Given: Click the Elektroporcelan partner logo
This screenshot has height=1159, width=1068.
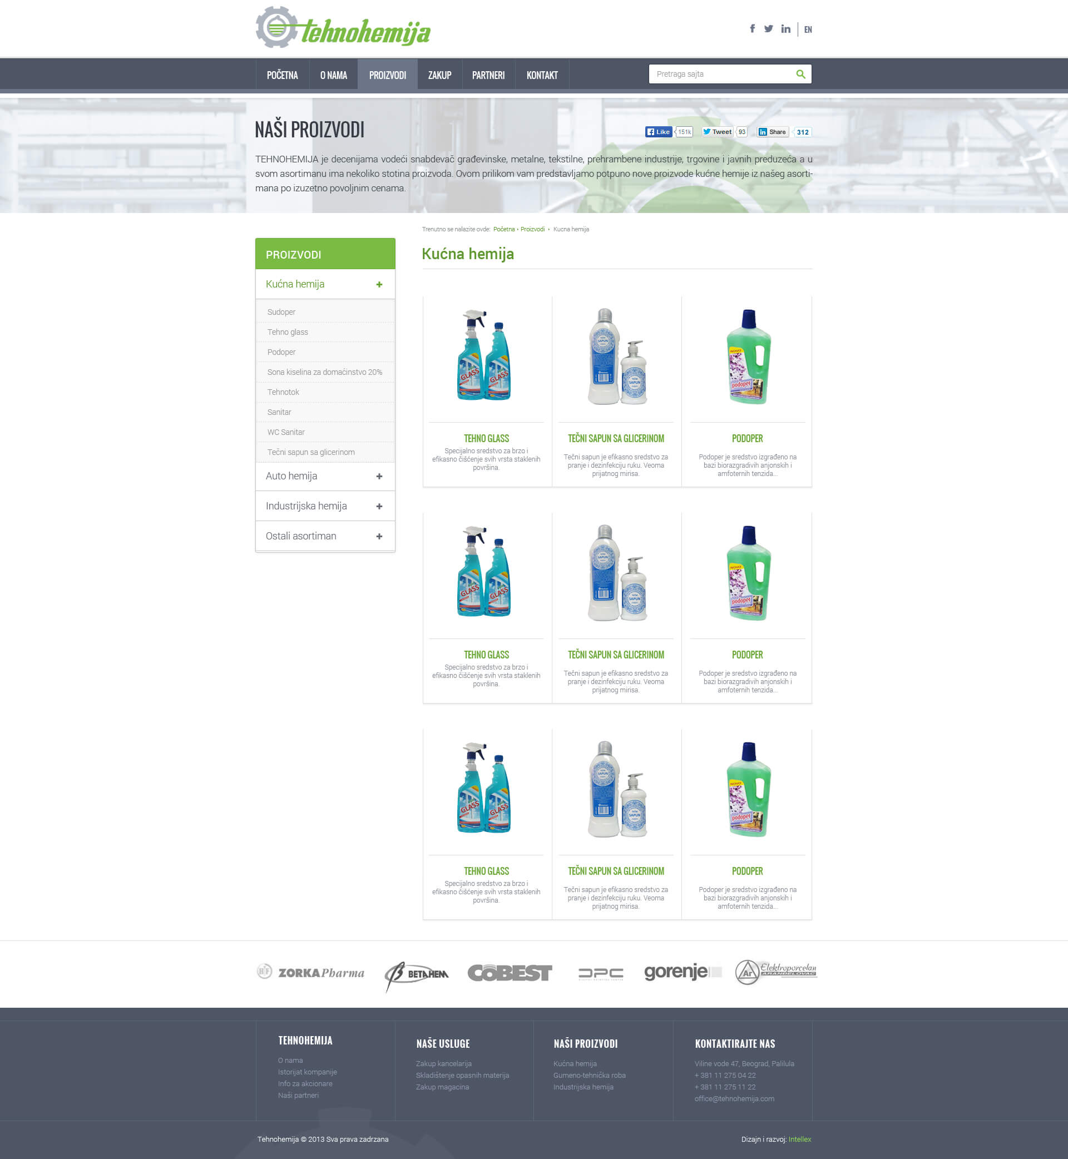Looking at the screenshot, I should pos(775,972).
